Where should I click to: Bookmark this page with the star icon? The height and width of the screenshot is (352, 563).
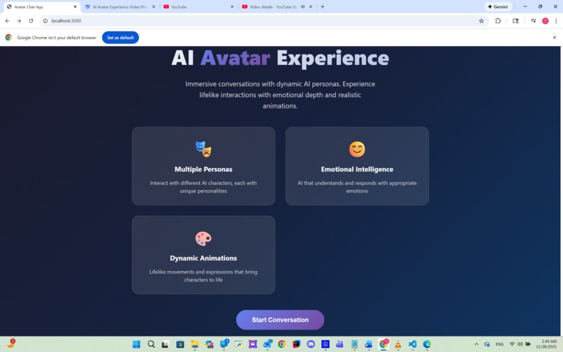pos(481,21)
